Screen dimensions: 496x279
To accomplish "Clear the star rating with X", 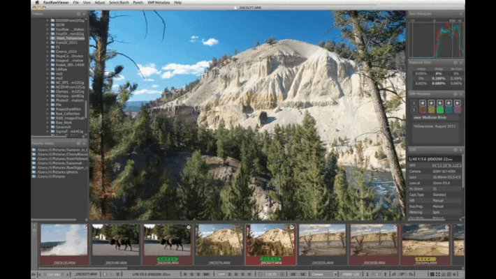I will click(414, 103).
